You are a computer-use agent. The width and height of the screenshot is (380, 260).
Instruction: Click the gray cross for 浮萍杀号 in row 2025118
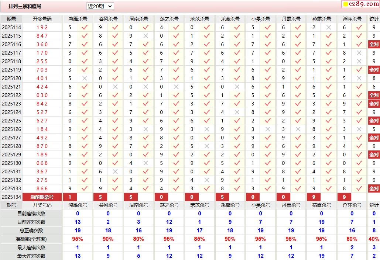coord(359,61)
